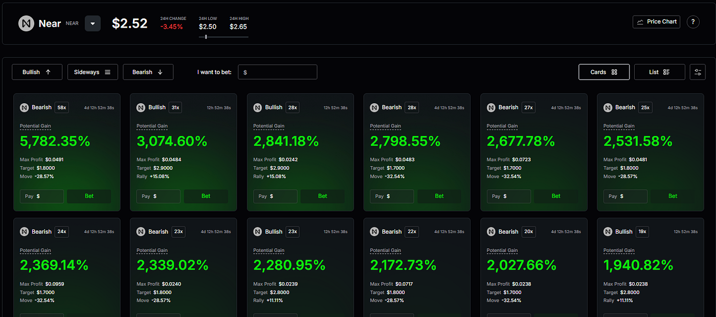Click Bet on the Bearish 58x card
Screen dimensions: 716x317
[x=89, y=196]
